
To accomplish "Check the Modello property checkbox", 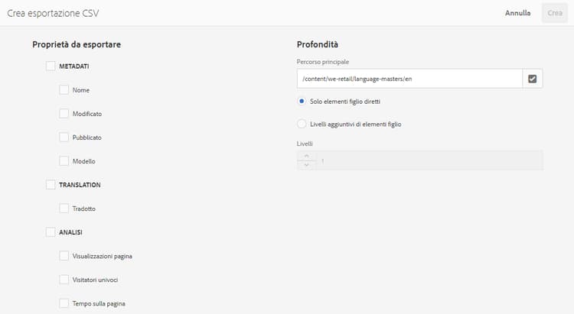I will 64,161.
